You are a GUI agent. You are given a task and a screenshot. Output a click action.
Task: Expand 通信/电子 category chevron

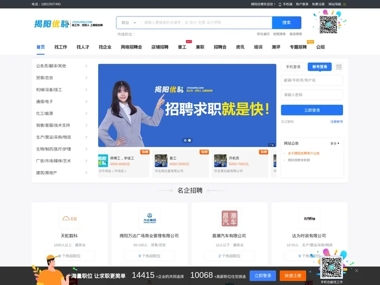(86, 101)
